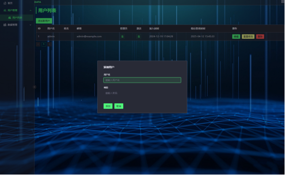285x175 pixels.
Task: Click the 添加新用户 button
Action: (44, 21)
